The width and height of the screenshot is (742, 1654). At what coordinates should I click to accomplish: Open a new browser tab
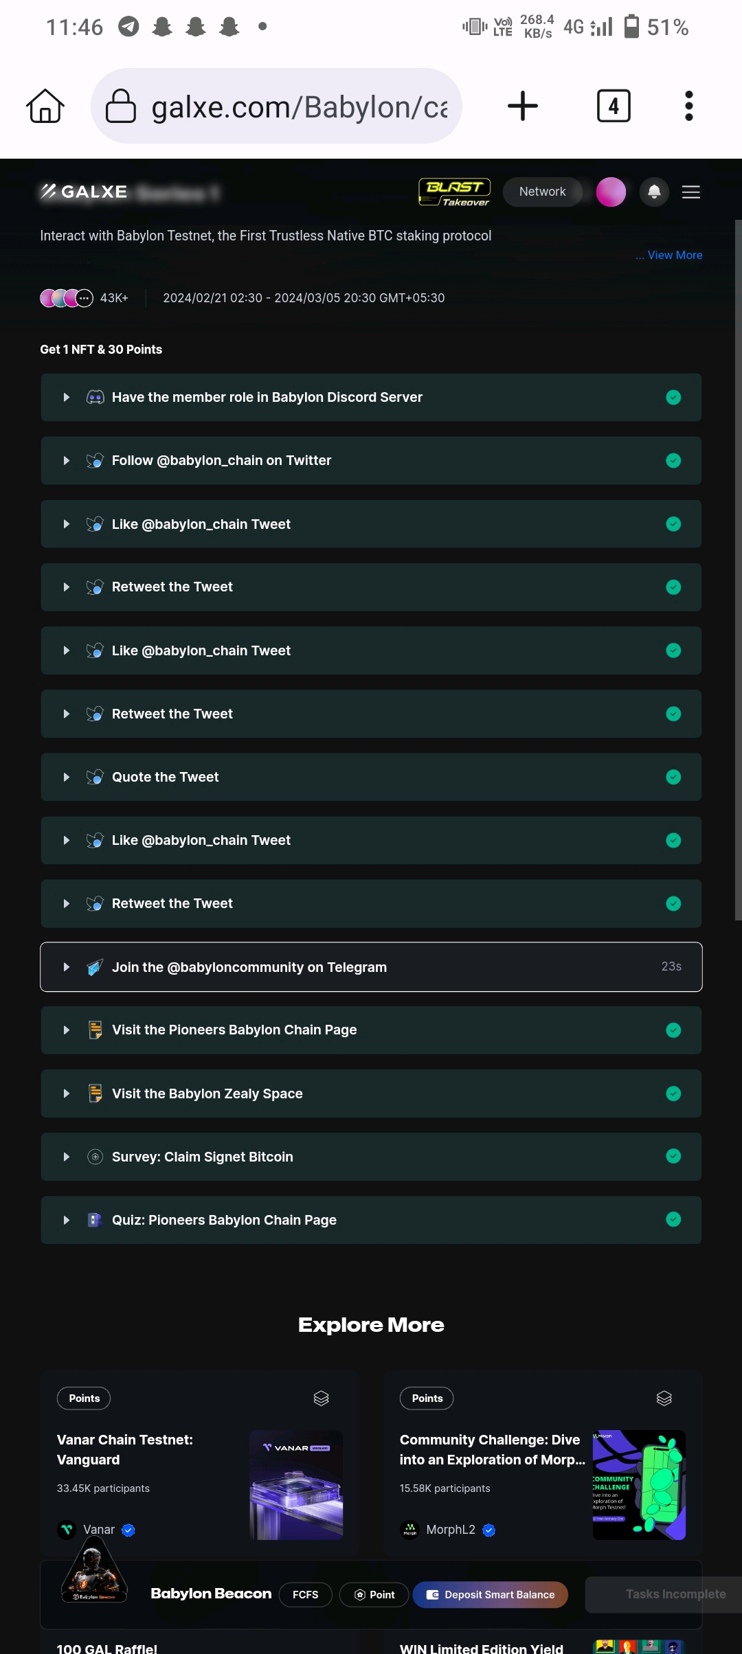point(522,106)
